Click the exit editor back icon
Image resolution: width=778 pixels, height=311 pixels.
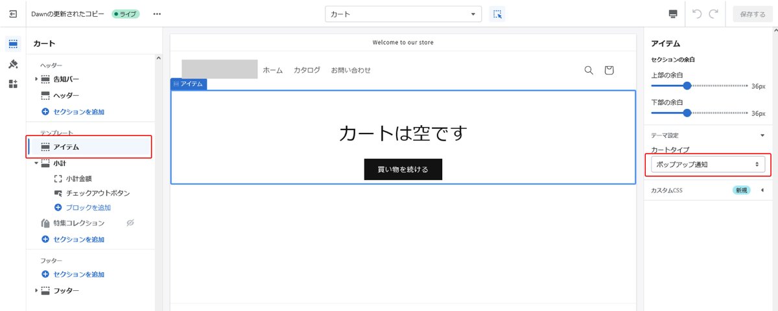[13, 14]
